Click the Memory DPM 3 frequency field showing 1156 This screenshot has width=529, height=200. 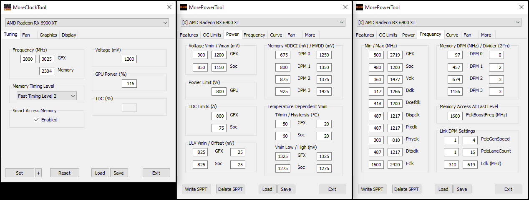coord(455,91)
